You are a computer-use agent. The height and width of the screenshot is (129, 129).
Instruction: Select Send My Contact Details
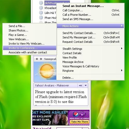coord(90,33)
